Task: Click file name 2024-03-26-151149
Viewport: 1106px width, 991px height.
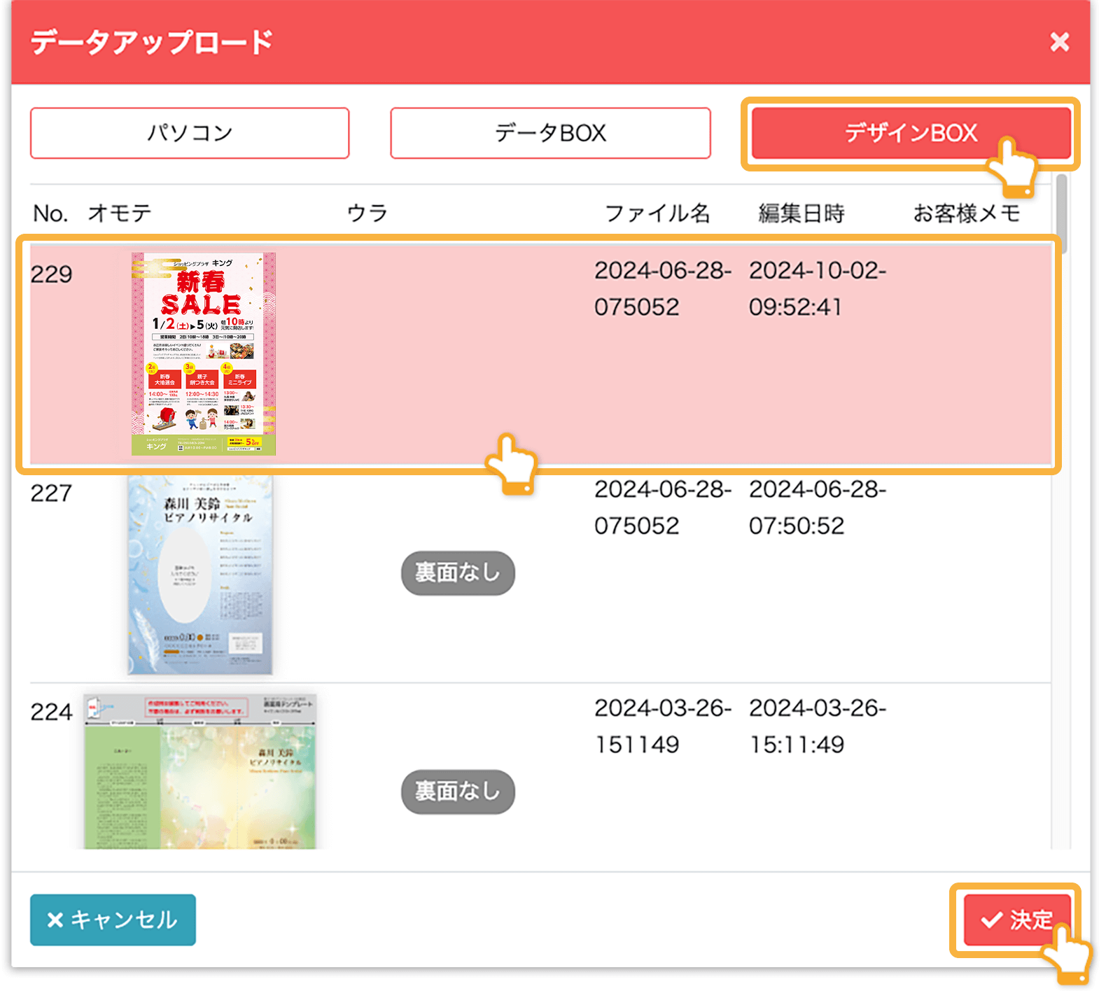Action: click(663, 726)
